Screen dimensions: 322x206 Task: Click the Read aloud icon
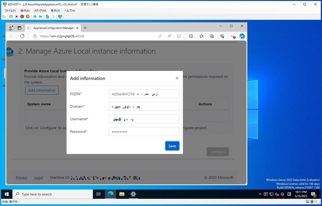point(169,36)
